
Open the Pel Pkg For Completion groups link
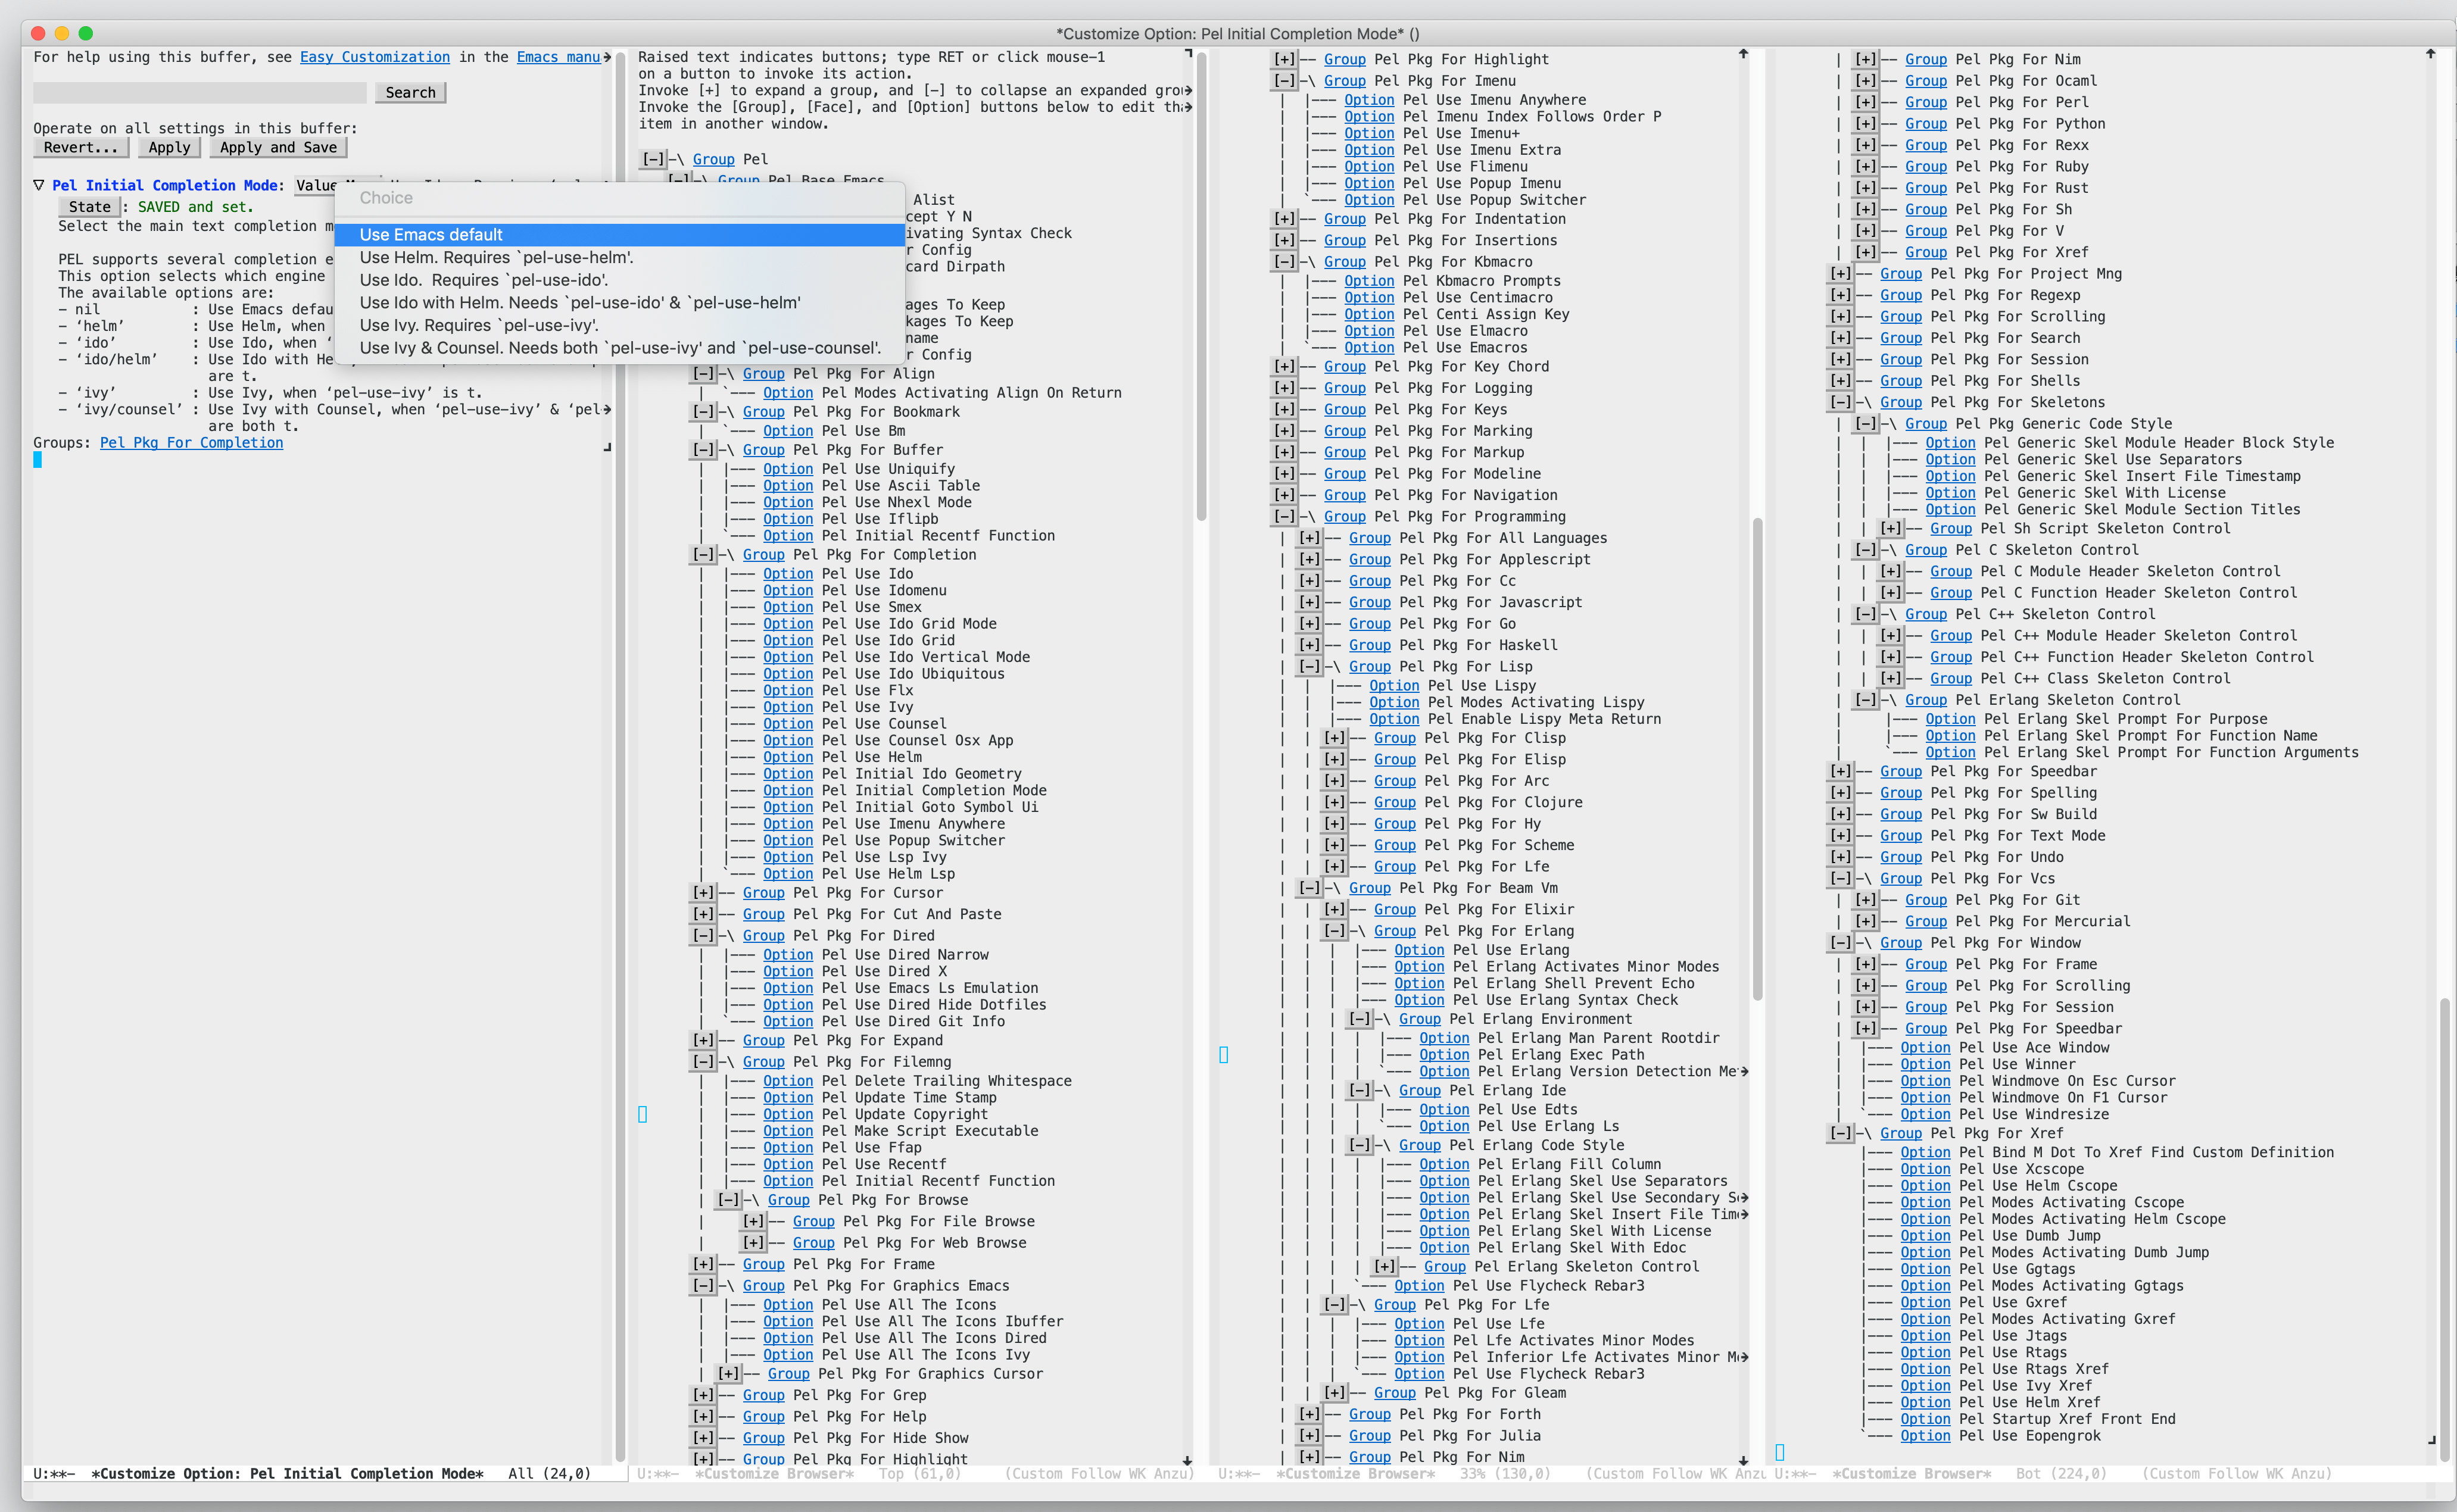click(191, 443)
